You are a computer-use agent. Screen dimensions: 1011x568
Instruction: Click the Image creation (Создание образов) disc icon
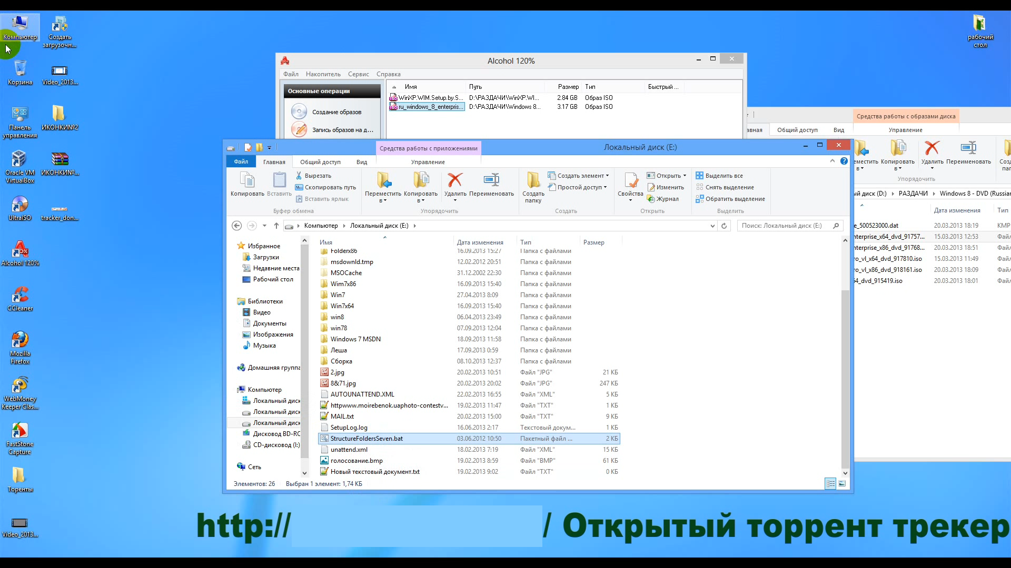coord(299,111)
